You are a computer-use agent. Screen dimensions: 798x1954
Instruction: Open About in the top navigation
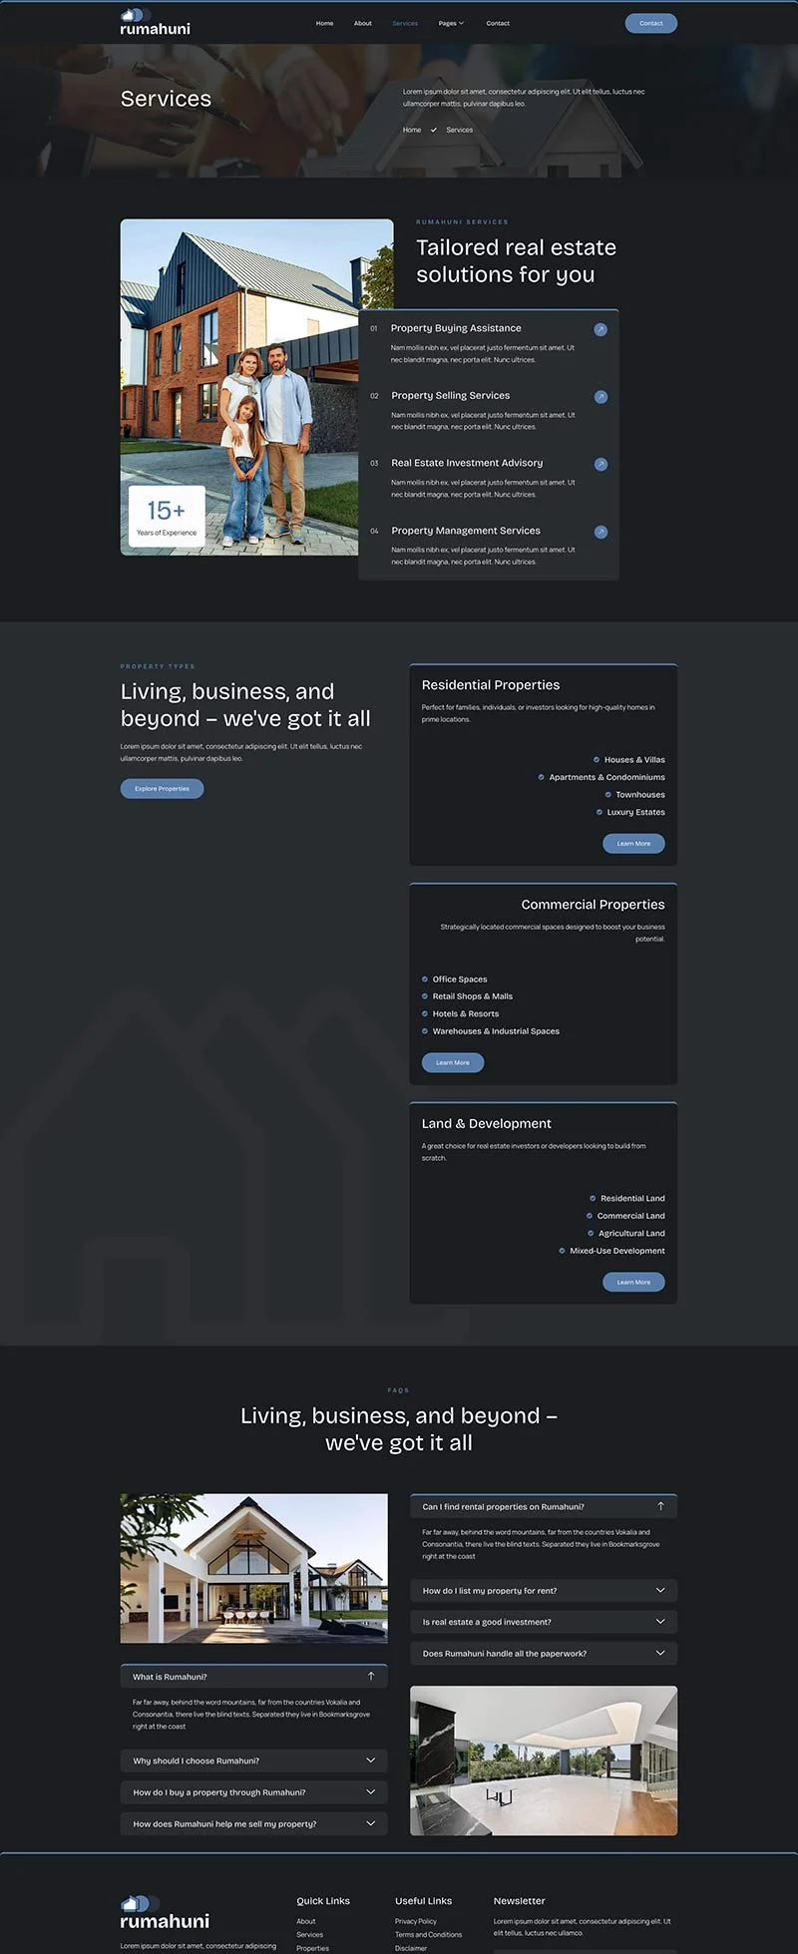363,23
